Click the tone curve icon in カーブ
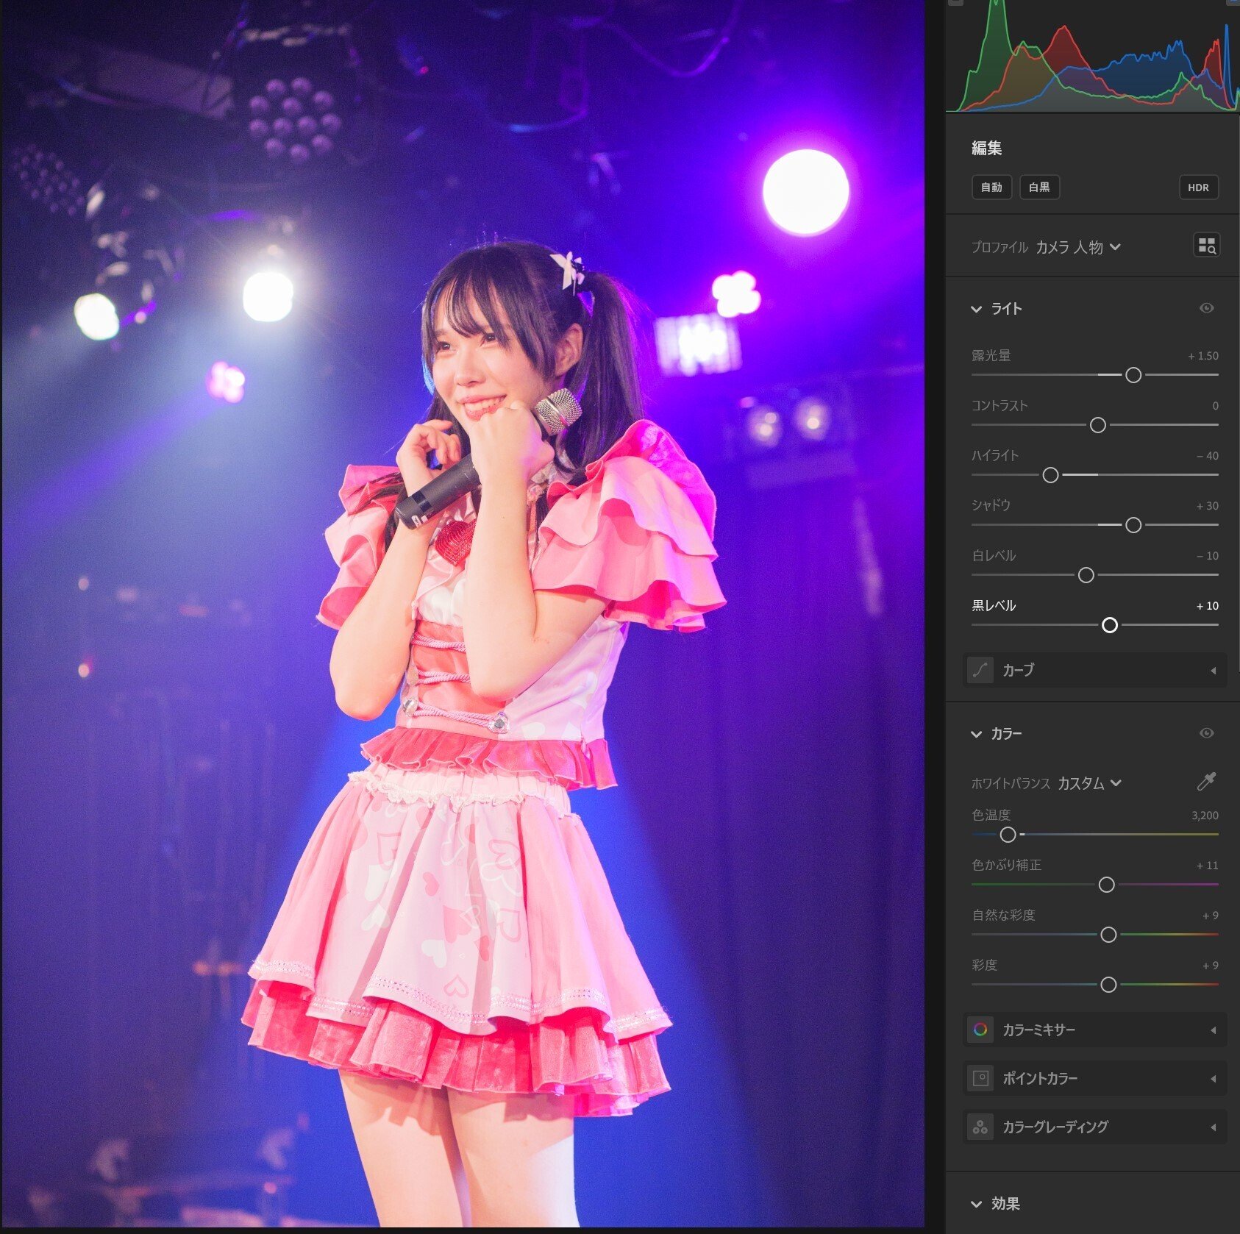The height and width of the screenshot is (1234, 1240). [980, 670]
